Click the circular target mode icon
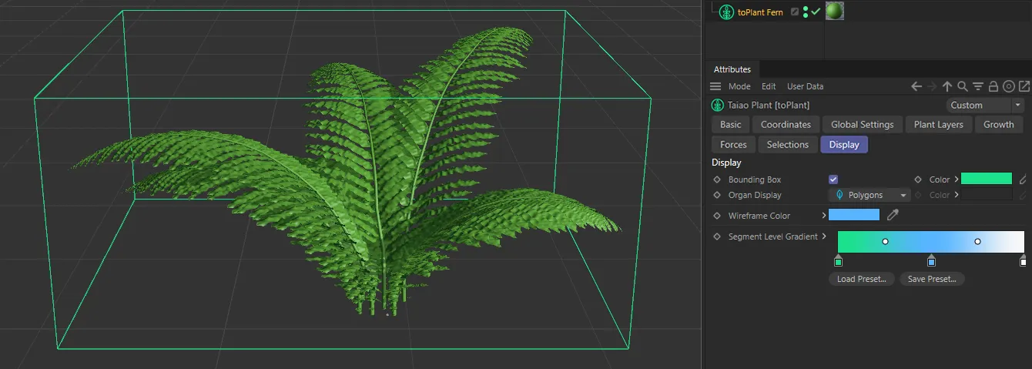Image resolution: width=1032 pixels, height=369 pixels. [1009, 86]
